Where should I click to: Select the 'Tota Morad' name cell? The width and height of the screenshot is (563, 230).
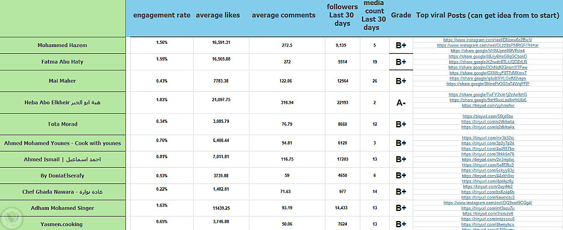point(62,124)
